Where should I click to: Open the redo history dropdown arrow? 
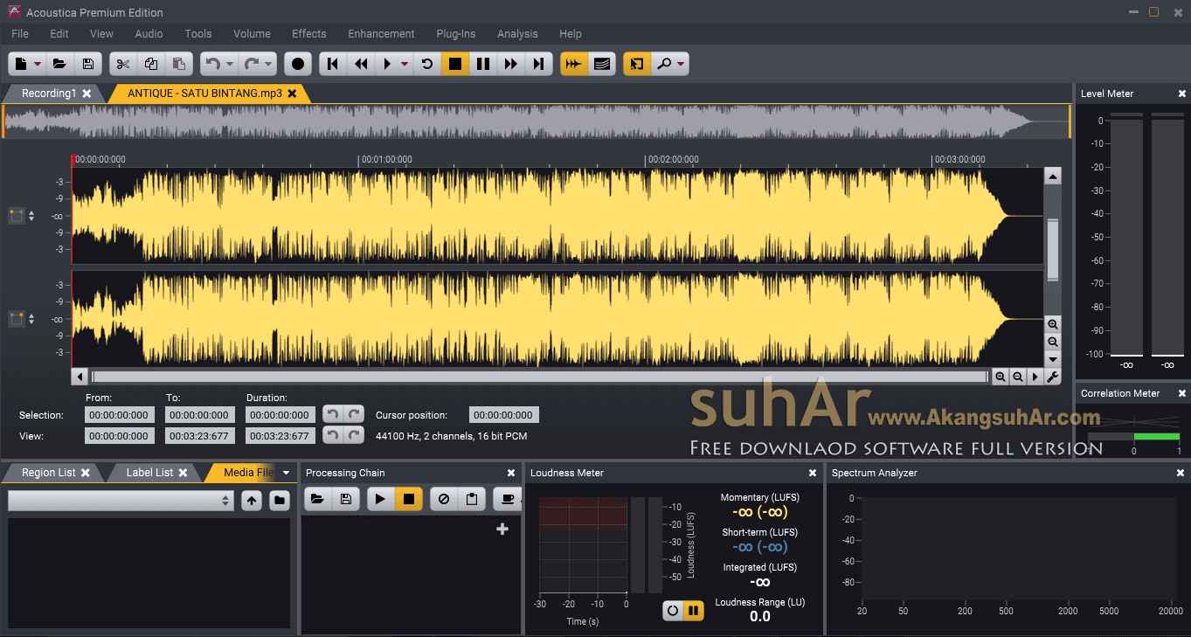coord(269,64)
